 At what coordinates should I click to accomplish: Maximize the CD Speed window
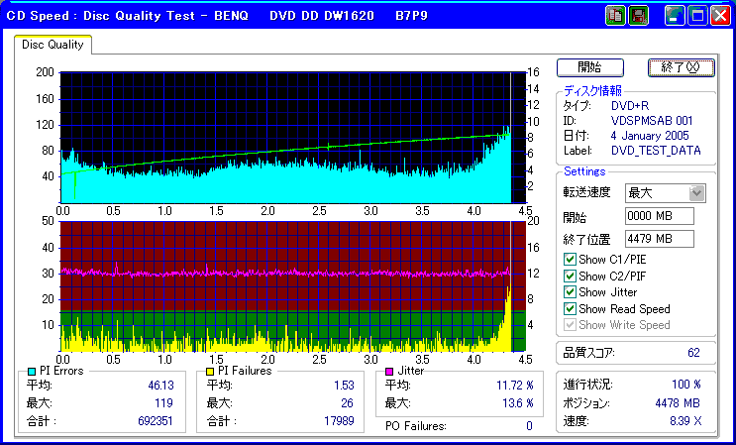pyautogui.click(x=697, y=16)
